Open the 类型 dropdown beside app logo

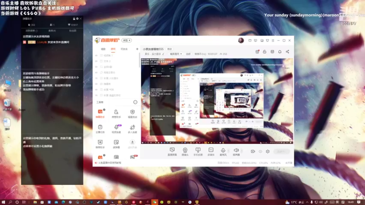coord(127,41)
